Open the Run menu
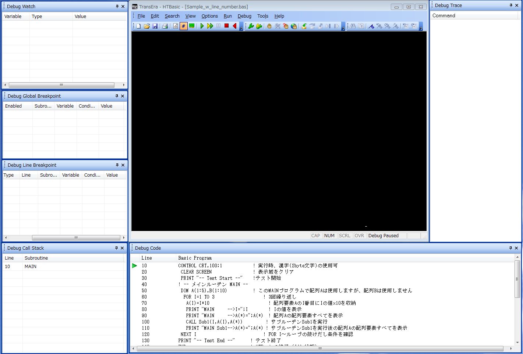This screenshot has height=354, width=523. point(228,16)
